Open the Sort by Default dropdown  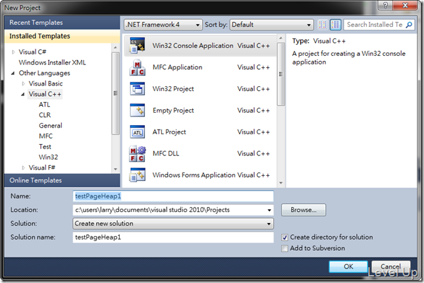point(271,24)
